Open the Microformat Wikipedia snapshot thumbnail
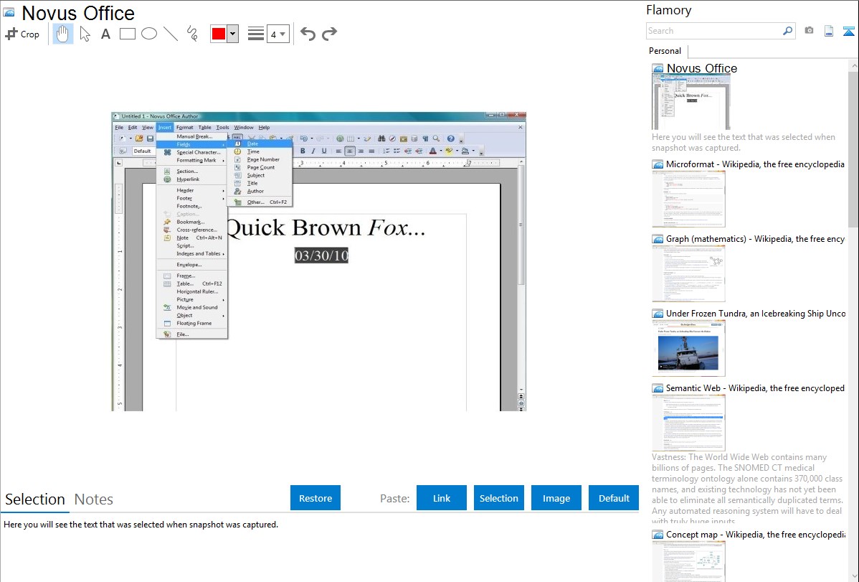The width and height of the screenshot is (859, 582). coord(688,199)
